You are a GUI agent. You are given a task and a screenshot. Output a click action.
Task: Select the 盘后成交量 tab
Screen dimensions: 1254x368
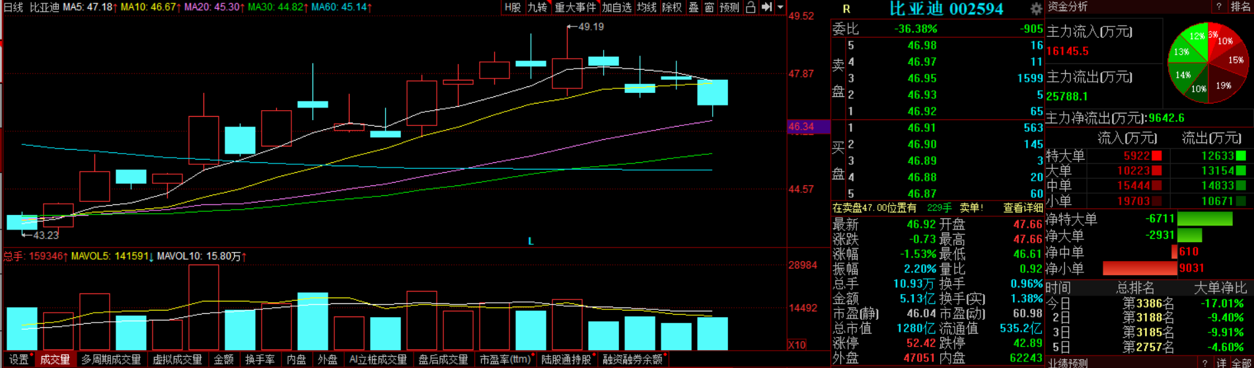click(x=443, y=359)
